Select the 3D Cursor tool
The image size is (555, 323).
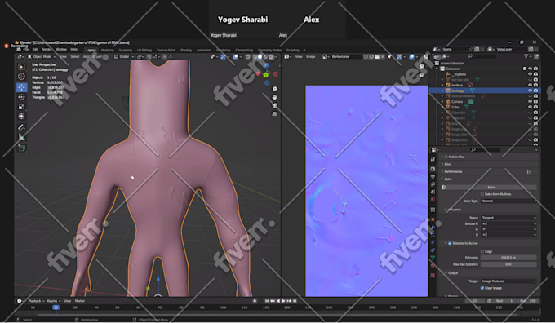pyautogui.click(x=21, y=77)
